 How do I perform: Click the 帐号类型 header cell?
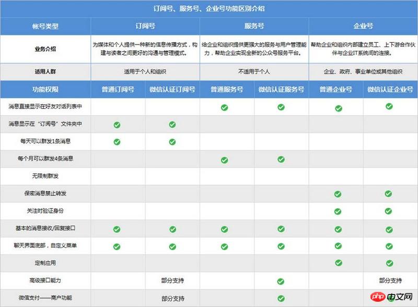click(x=45, y=26)
